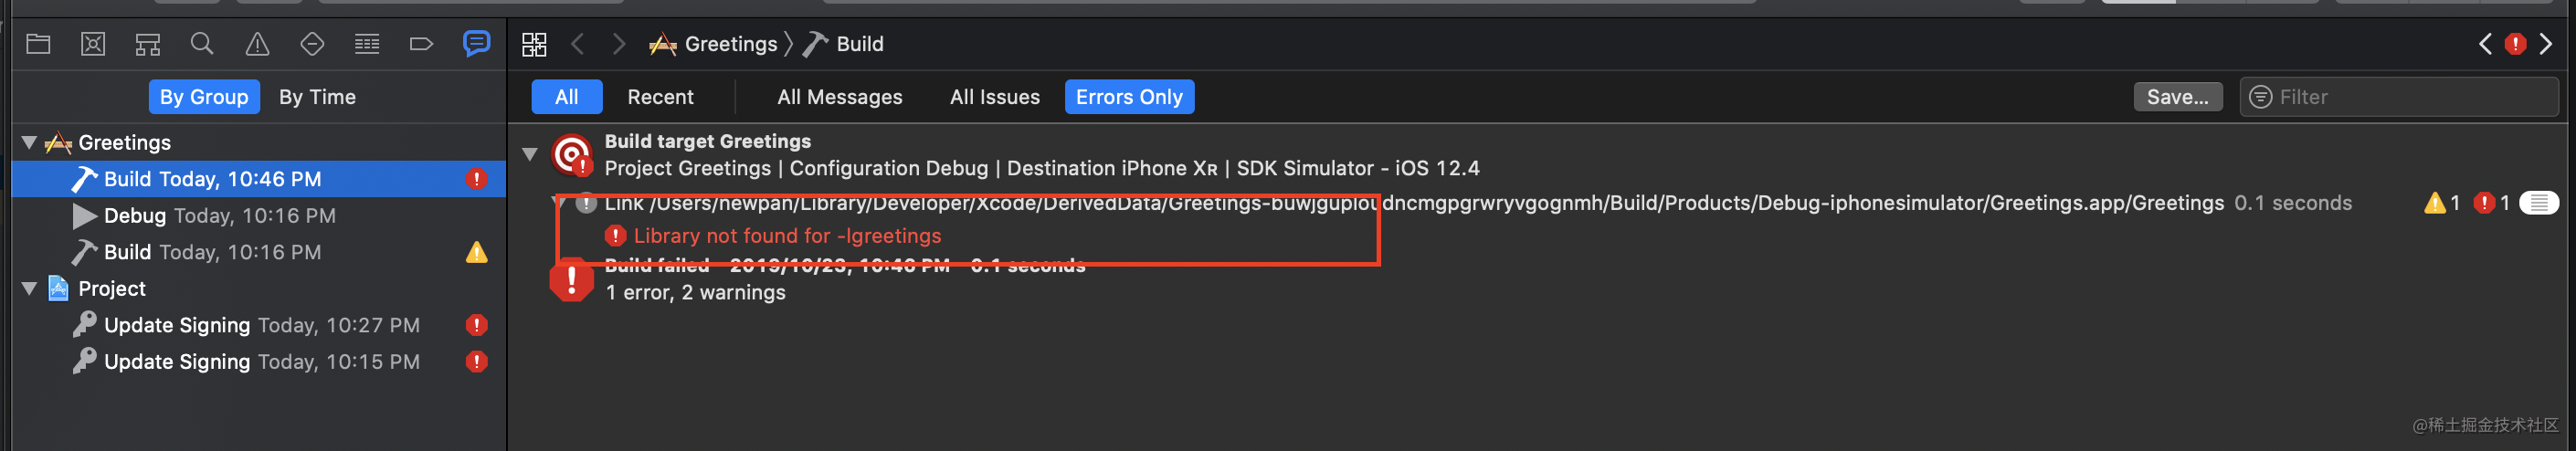Screen dimensions: 2576x451
Task: Toggle the All Issues filter
Action: [x=994, y=97]
